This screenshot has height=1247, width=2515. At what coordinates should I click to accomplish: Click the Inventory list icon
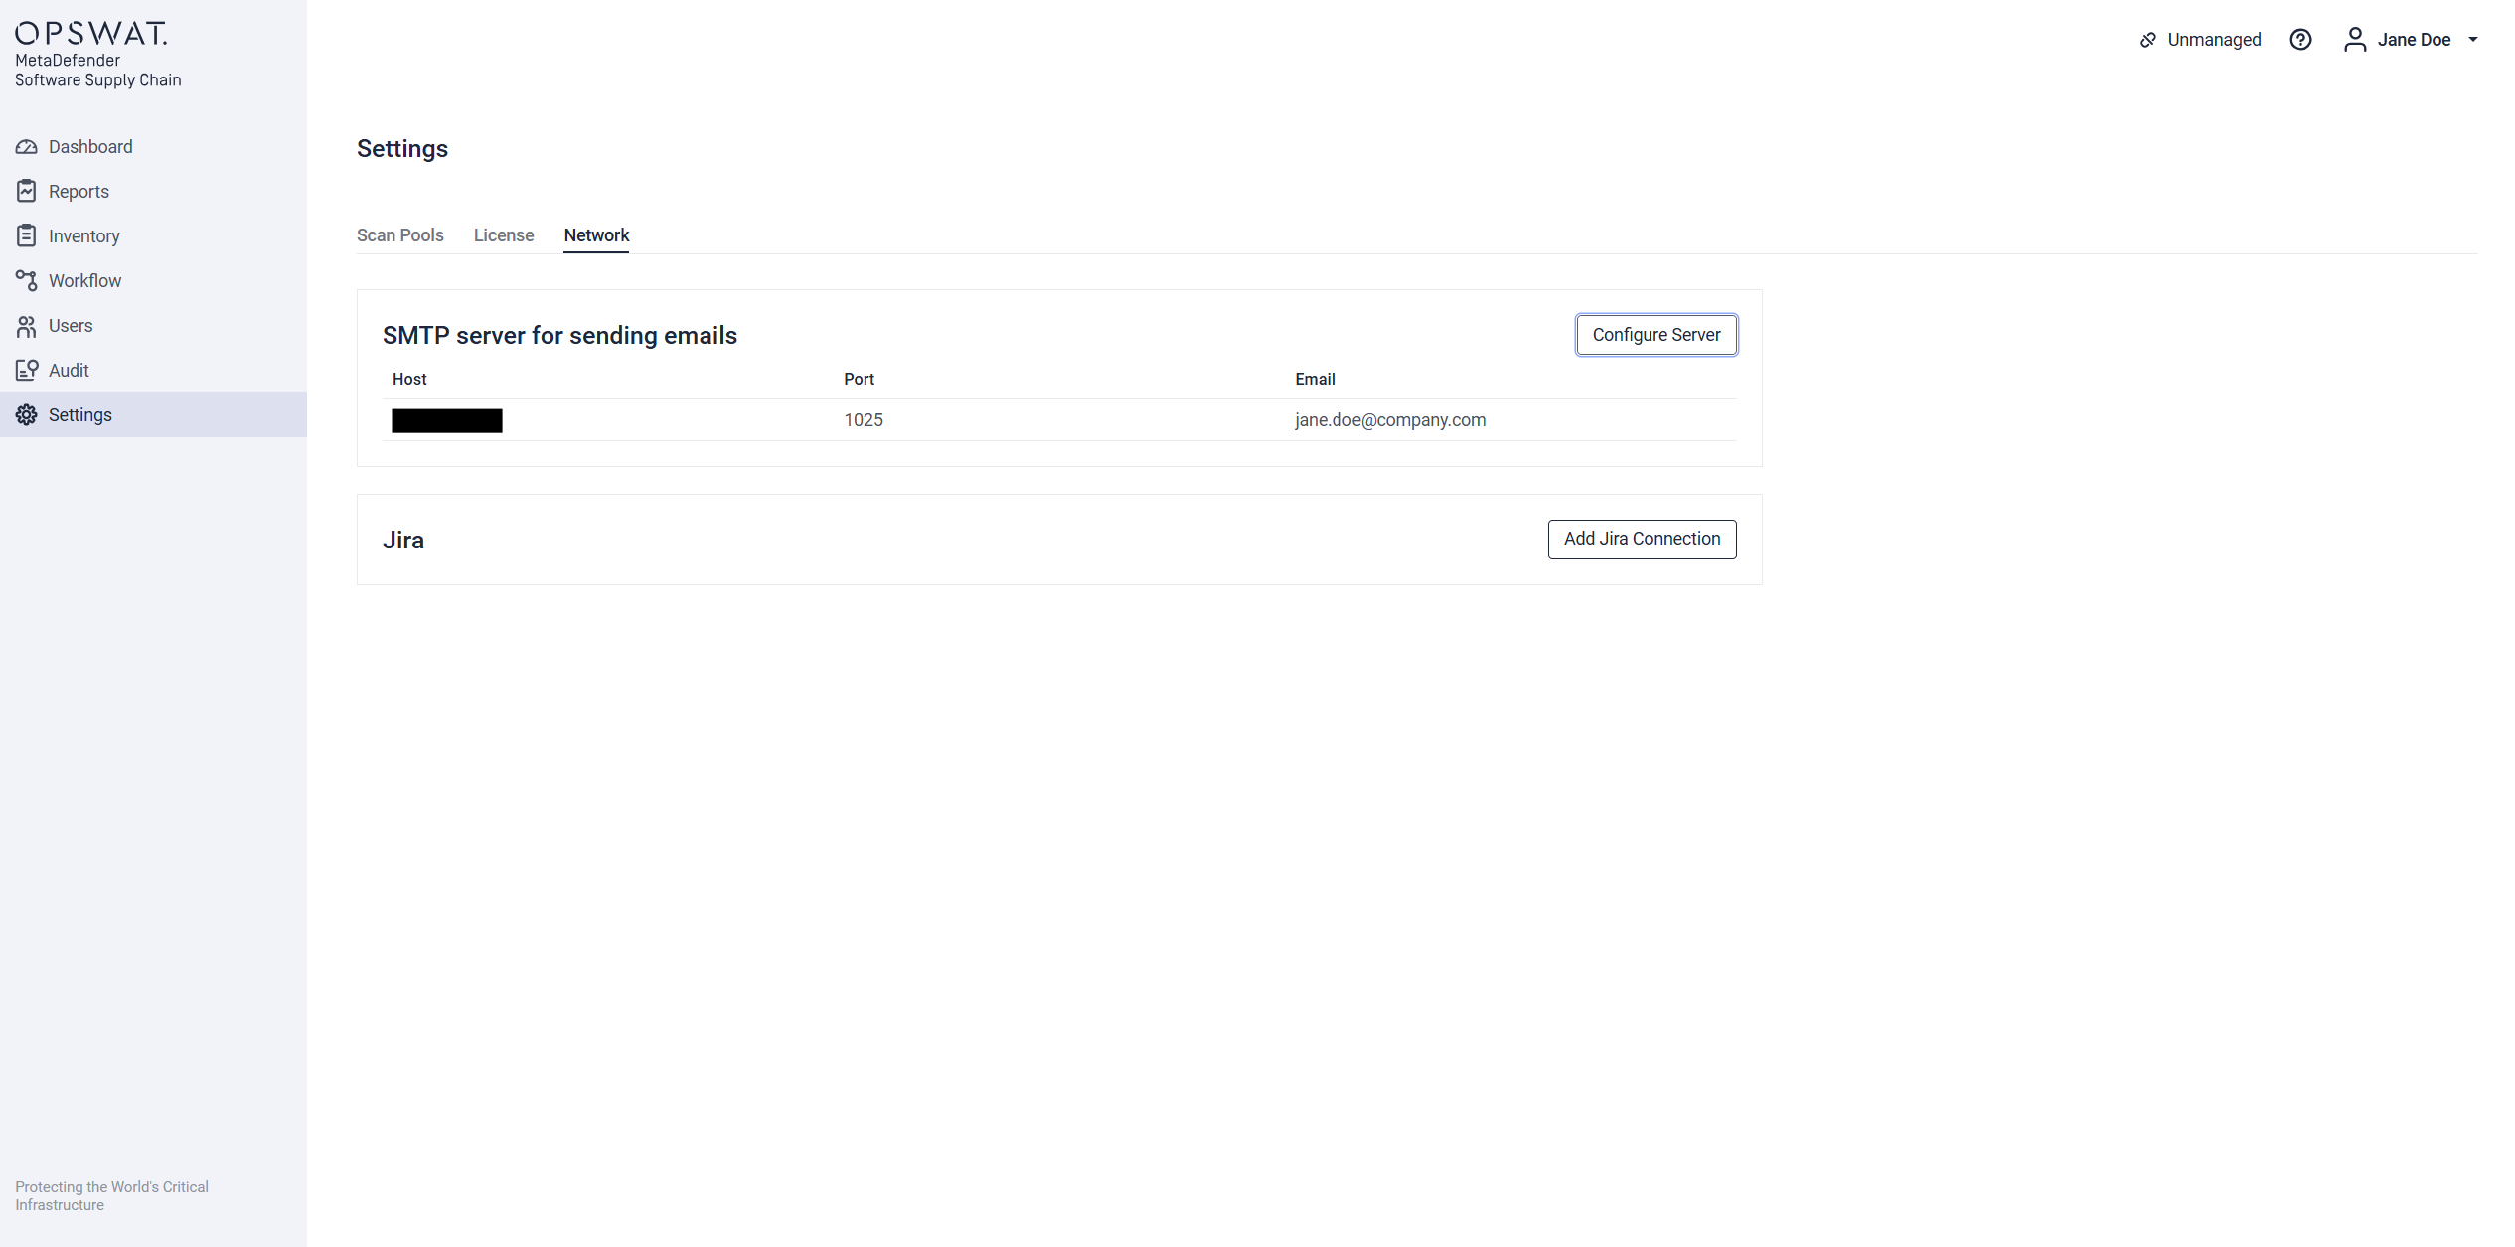point(27,235)
